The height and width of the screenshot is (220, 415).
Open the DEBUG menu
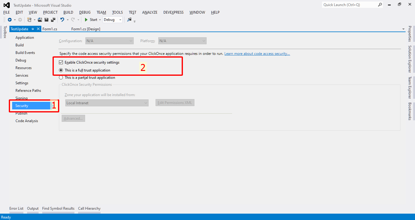(85, 12)
